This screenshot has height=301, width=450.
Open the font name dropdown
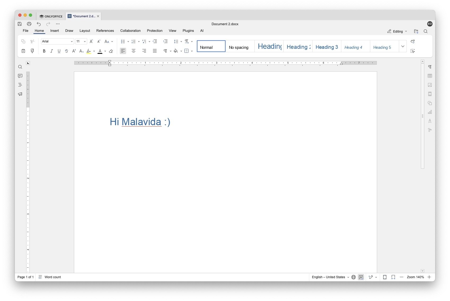71,41
